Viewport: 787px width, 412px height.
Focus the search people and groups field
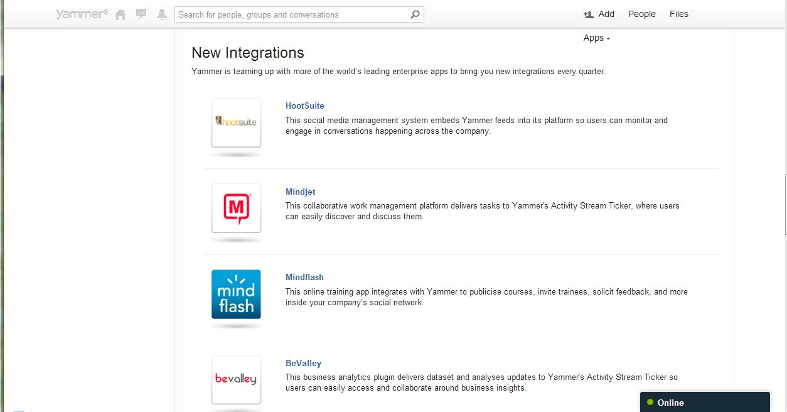[299, 14]
